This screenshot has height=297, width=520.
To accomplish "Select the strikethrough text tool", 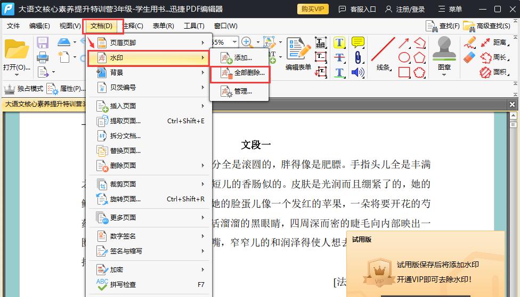I will coord(339,57).
